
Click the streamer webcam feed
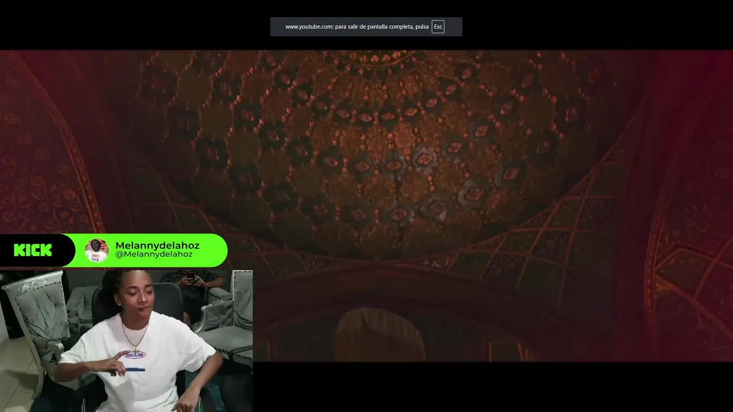126,341
